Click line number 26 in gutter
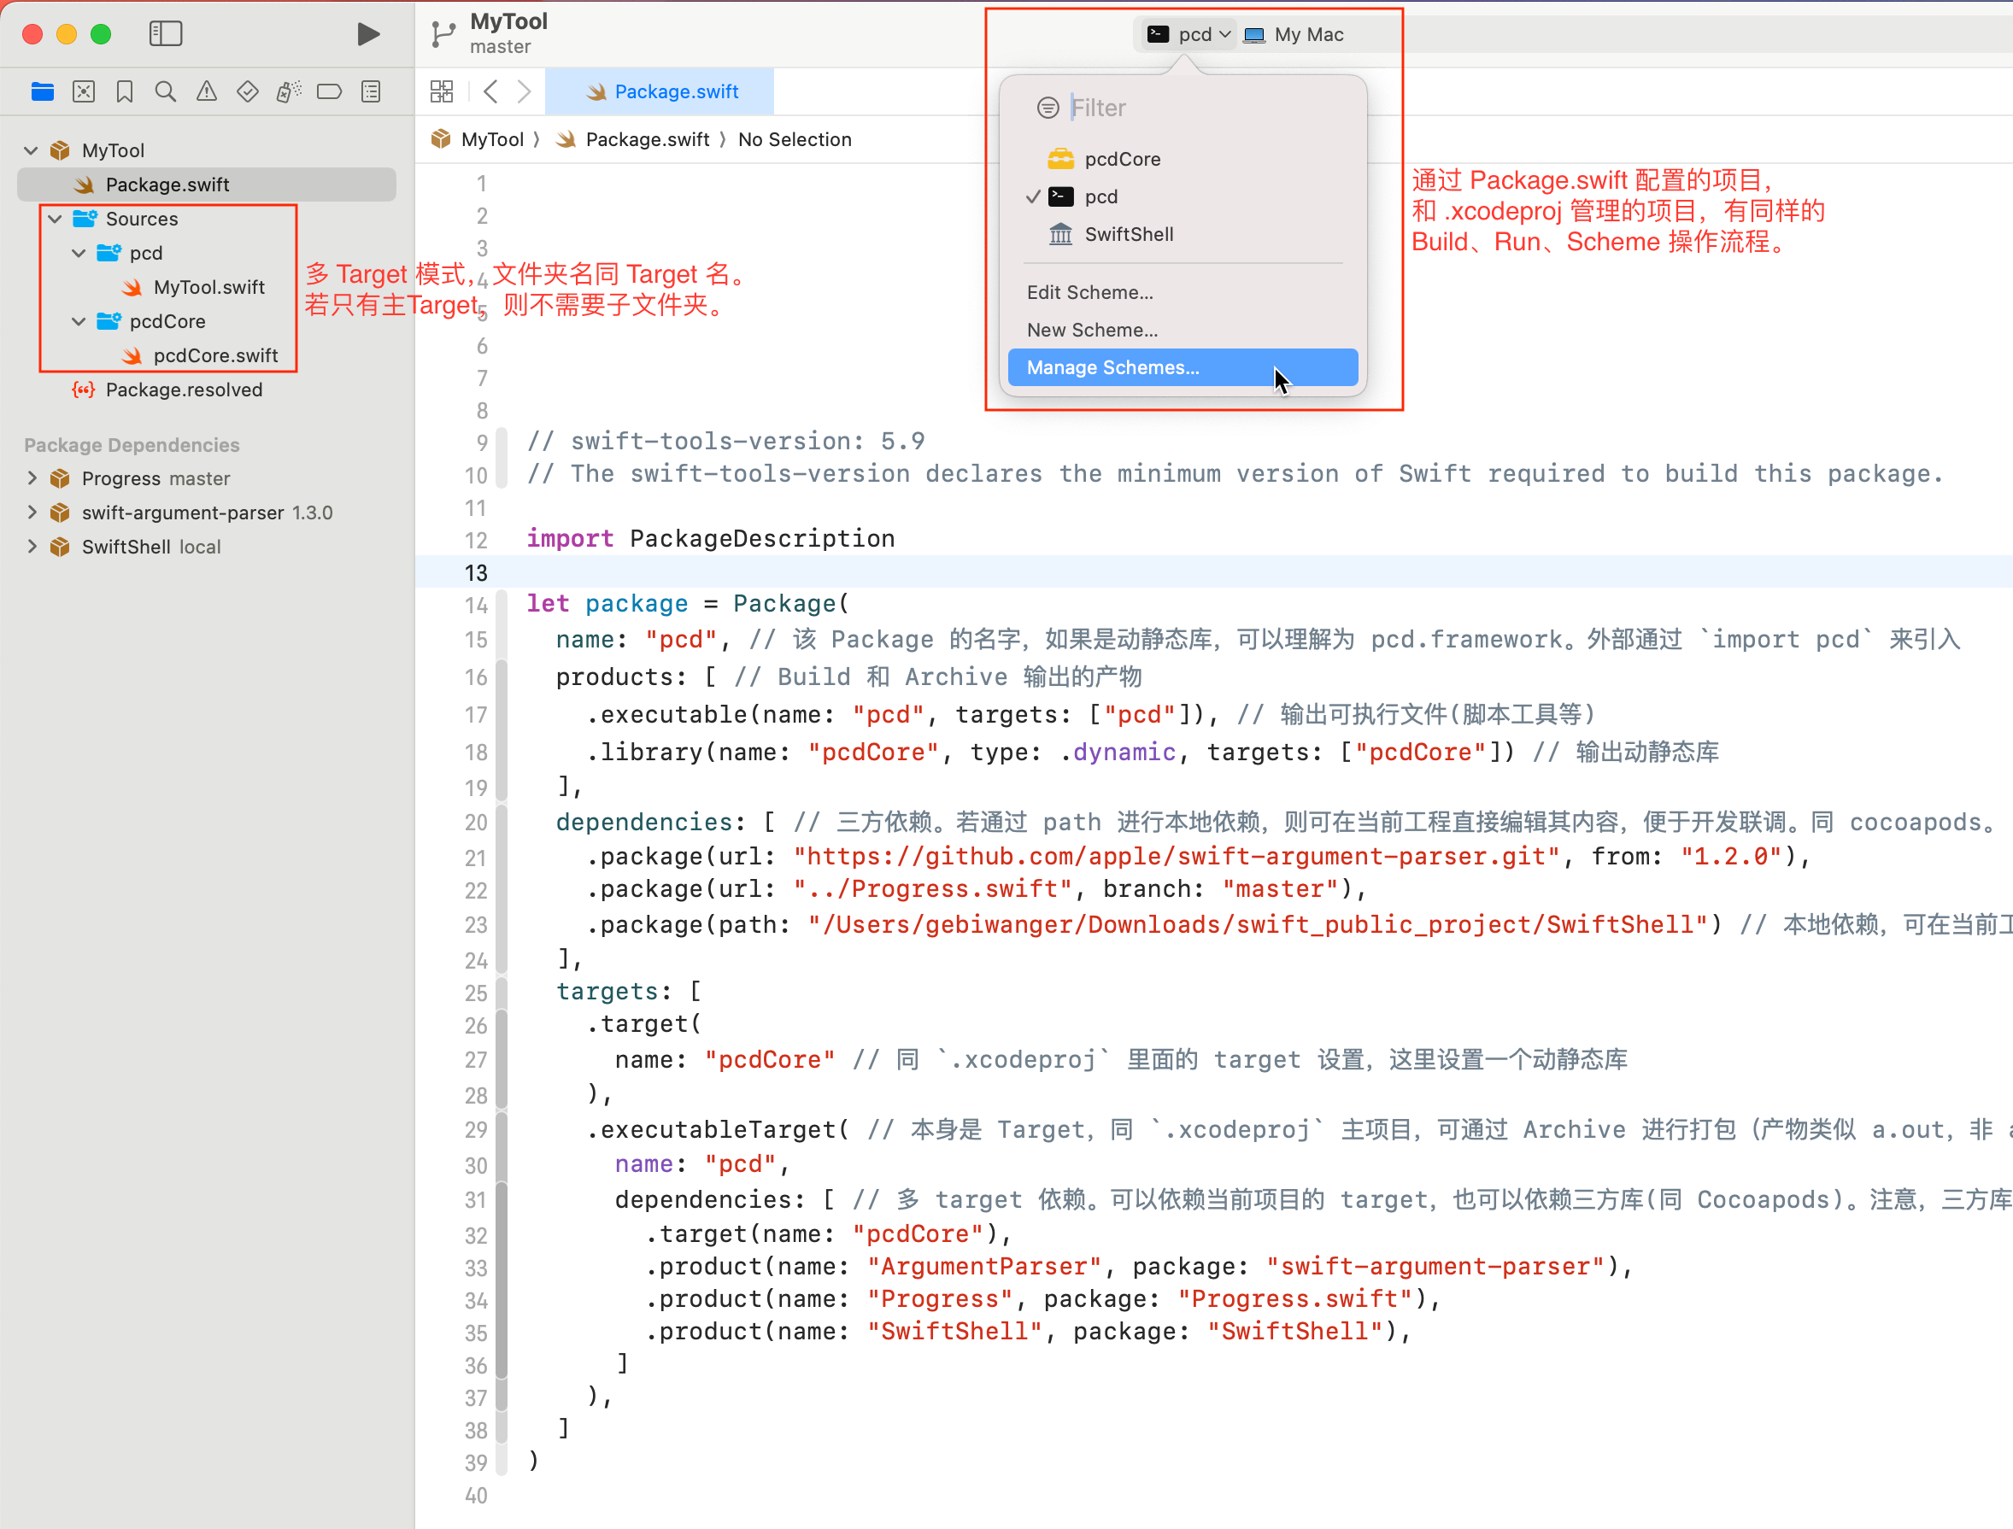Viewport: 2013px width, 1529px height. [476, 1026]
